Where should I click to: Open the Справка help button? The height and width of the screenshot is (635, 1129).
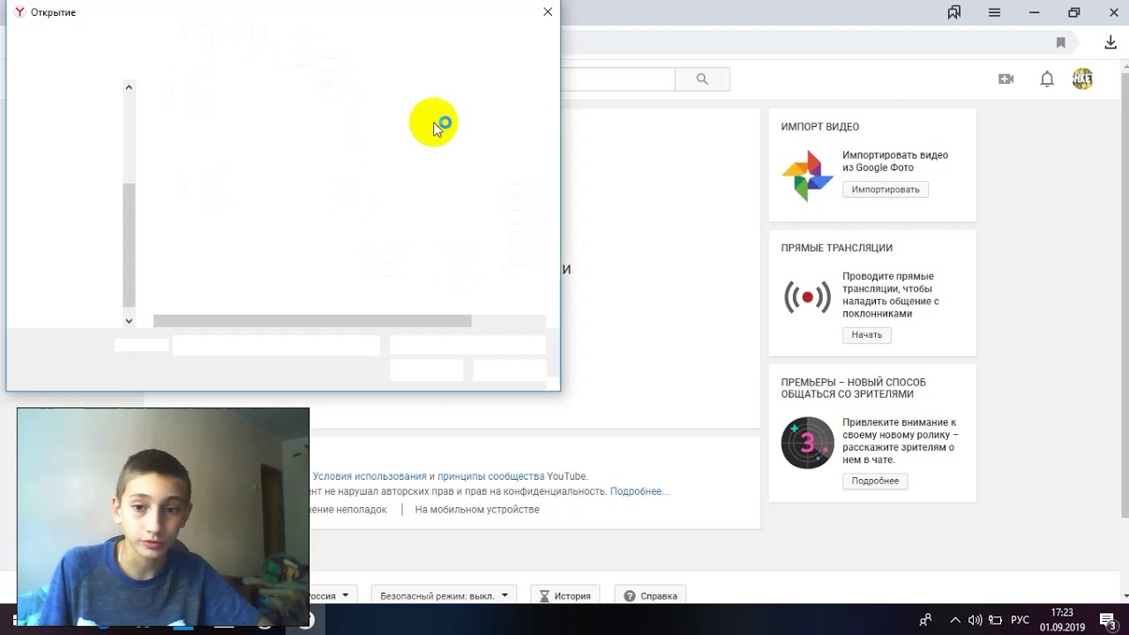[x=650, y=595]
